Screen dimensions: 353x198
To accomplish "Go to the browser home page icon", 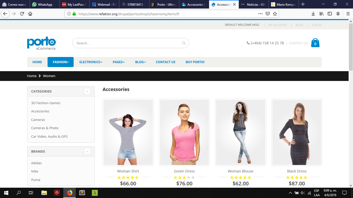I will click(30, 14).
